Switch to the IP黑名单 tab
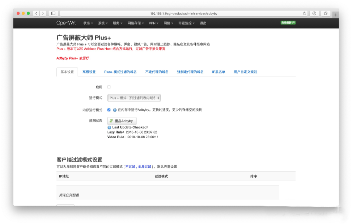This screenshot has width=352, height=224. point(219,72)
